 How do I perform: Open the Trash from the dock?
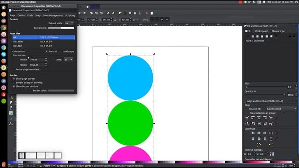point(4,164)
